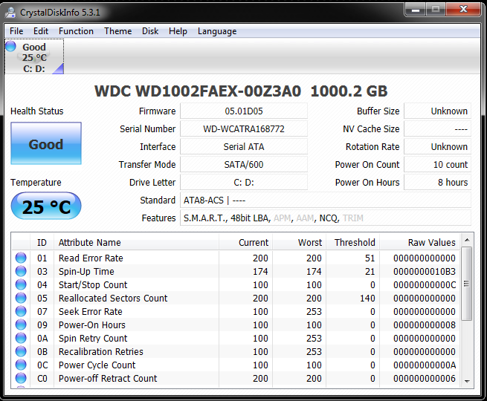Image resolution: width=487 pixels, height=401 pixels.
Task: Click the Standard field ATA8-ACS
Action: click(326, 200)
